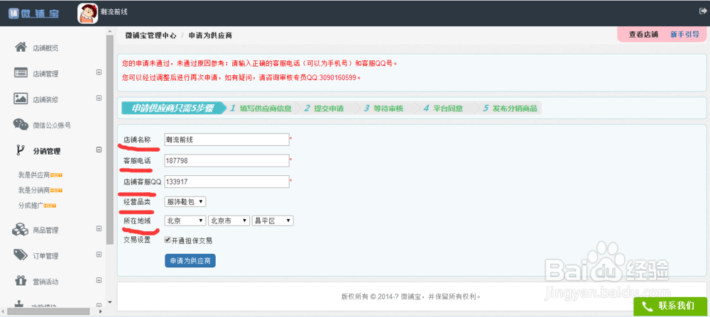Click 查看店铺 link
Screen dimensions: 710x317
643,34
